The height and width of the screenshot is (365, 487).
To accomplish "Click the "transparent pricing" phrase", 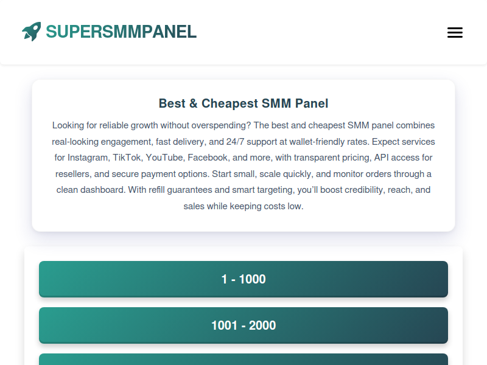I will coord(318,158).
